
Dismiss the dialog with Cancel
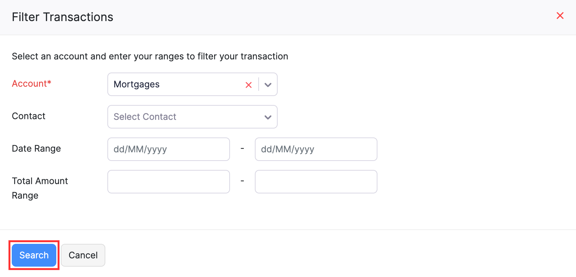[83, 255]
